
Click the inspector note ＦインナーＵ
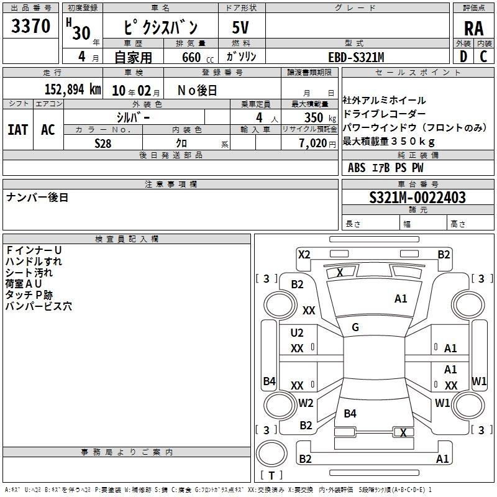tap(34, 250)
